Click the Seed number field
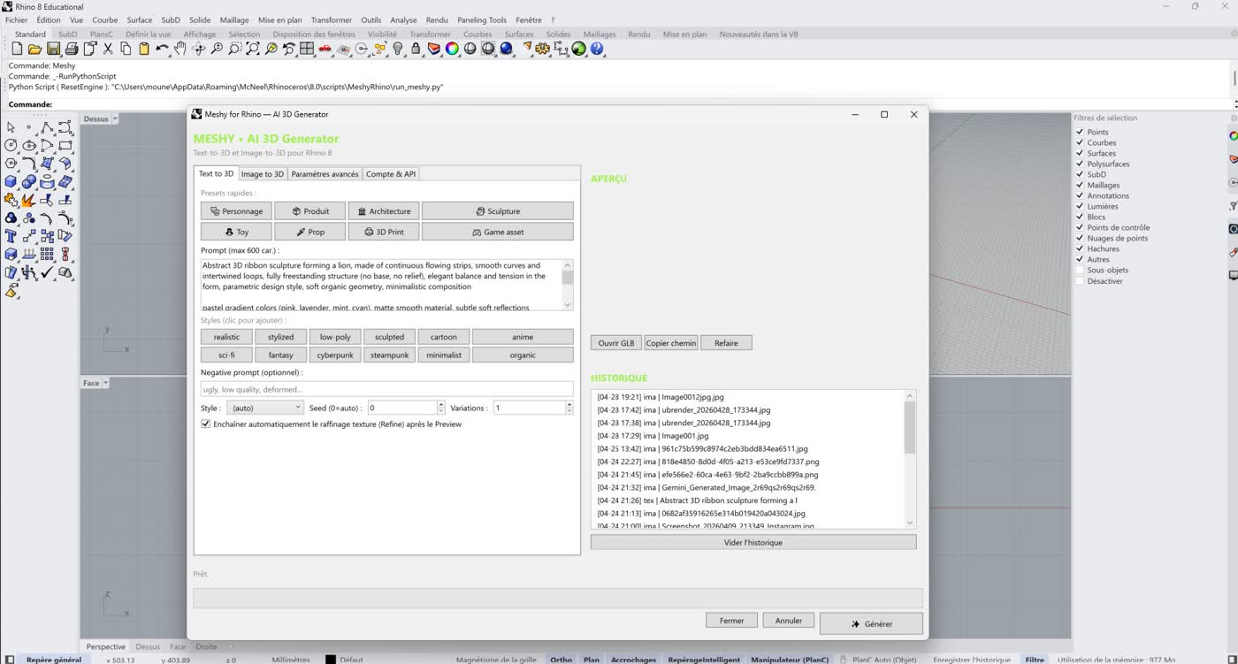The width and height of the screenshot is (1238, 664). (x=402, y=408)
